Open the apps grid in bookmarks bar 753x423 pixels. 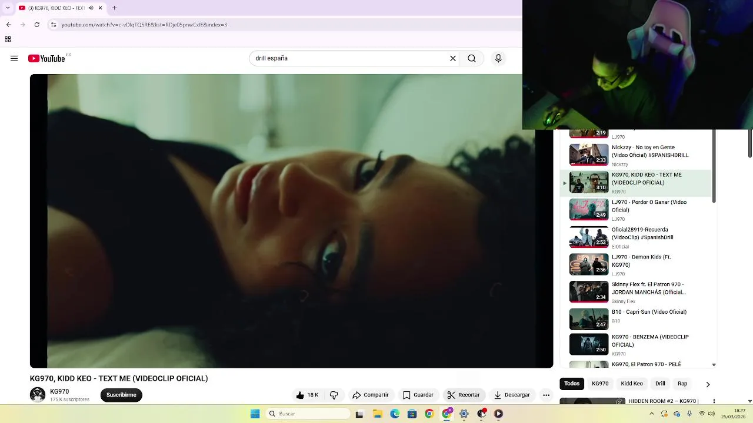tap(8, 39)
